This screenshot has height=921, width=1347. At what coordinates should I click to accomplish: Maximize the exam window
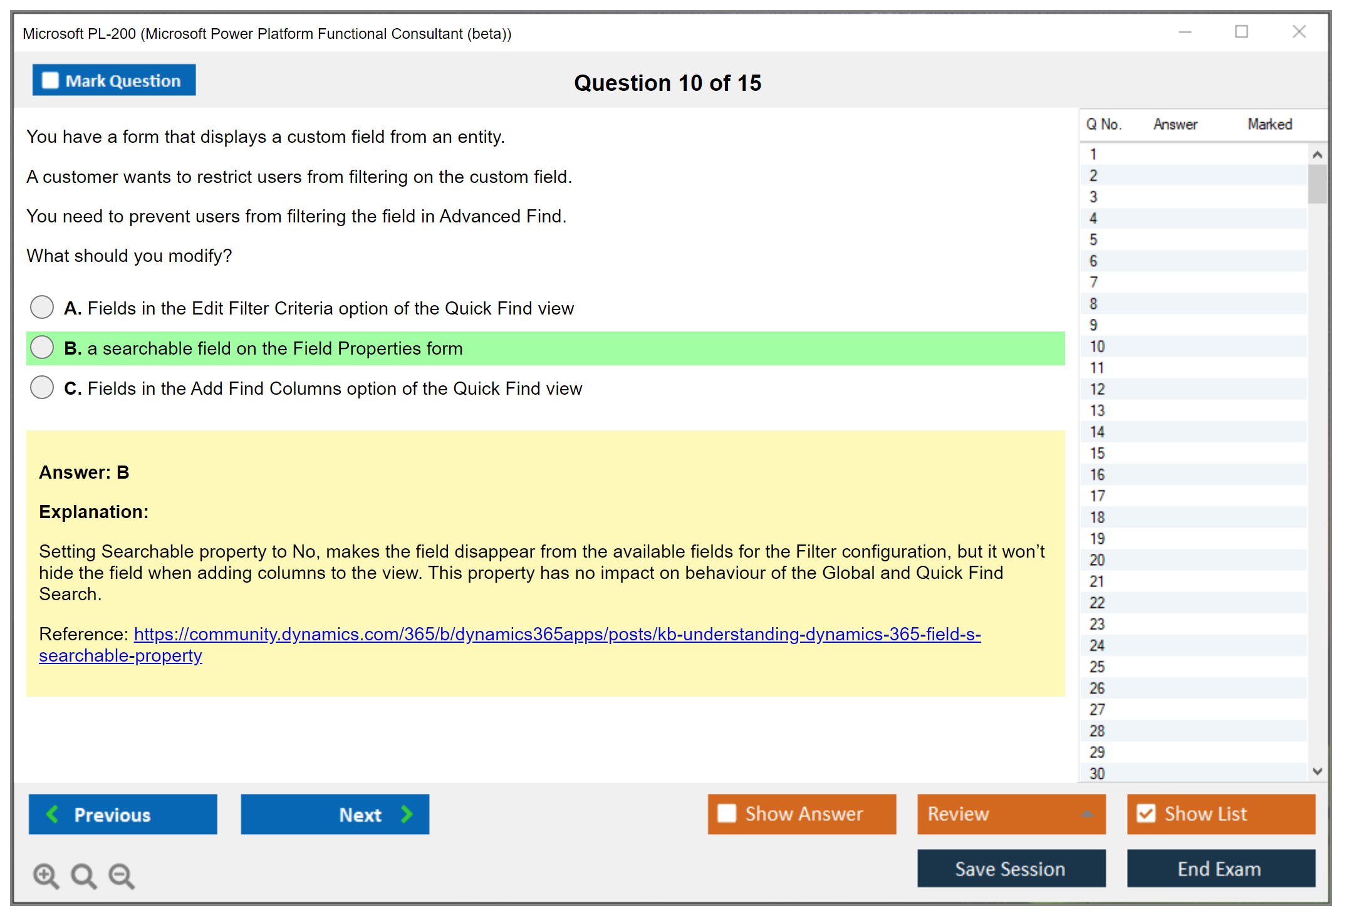point(1241,32)
